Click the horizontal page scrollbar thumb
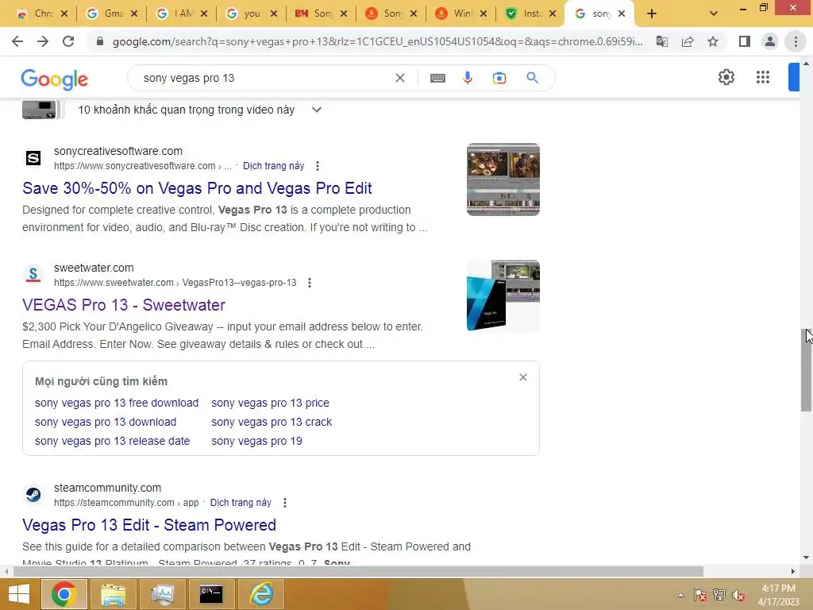 click(358, 571)
